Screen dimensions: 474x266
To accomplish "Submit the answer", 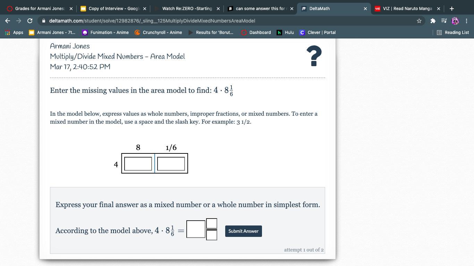I will [x=243, y=231].
